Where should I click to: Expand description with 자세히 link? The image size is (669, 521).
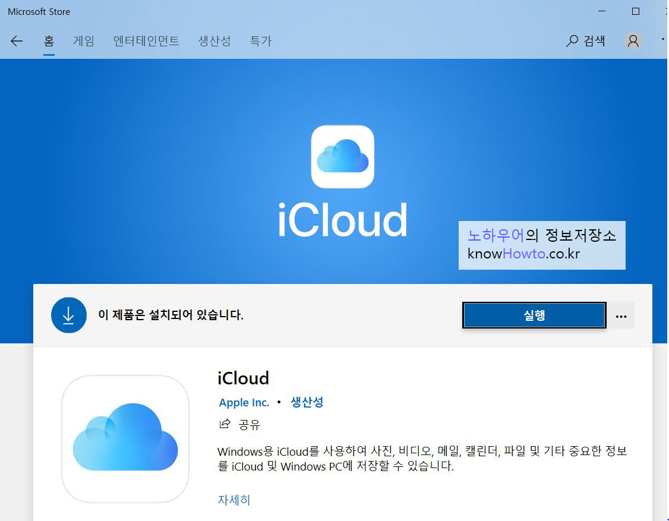click(234, 500)
